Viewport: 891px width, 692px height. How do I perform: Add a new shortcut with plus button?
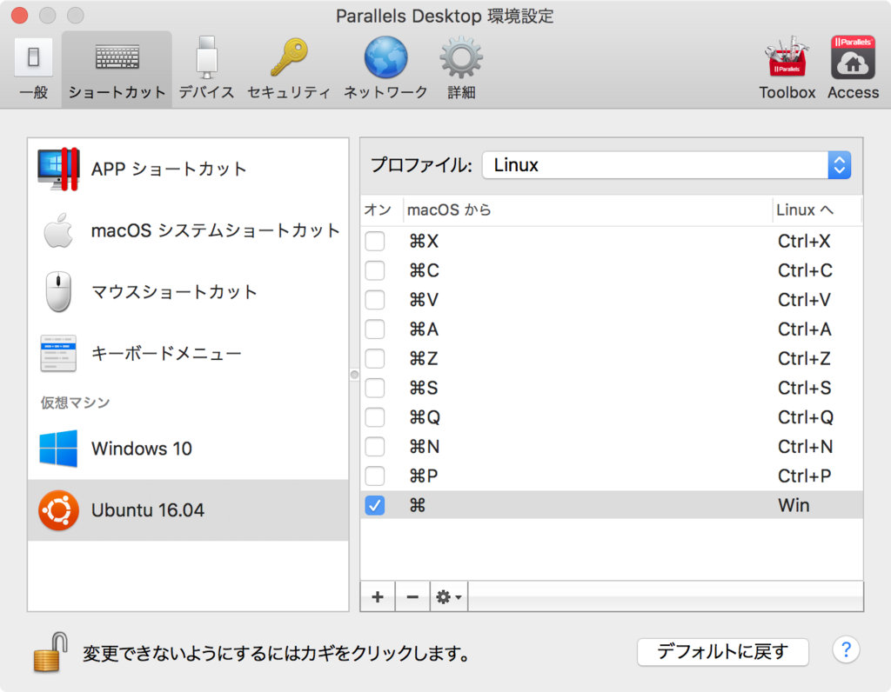point(378,596)
